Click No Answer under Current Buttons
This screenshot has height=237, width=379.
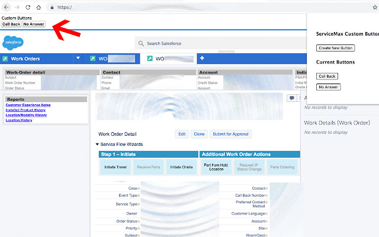328,87
